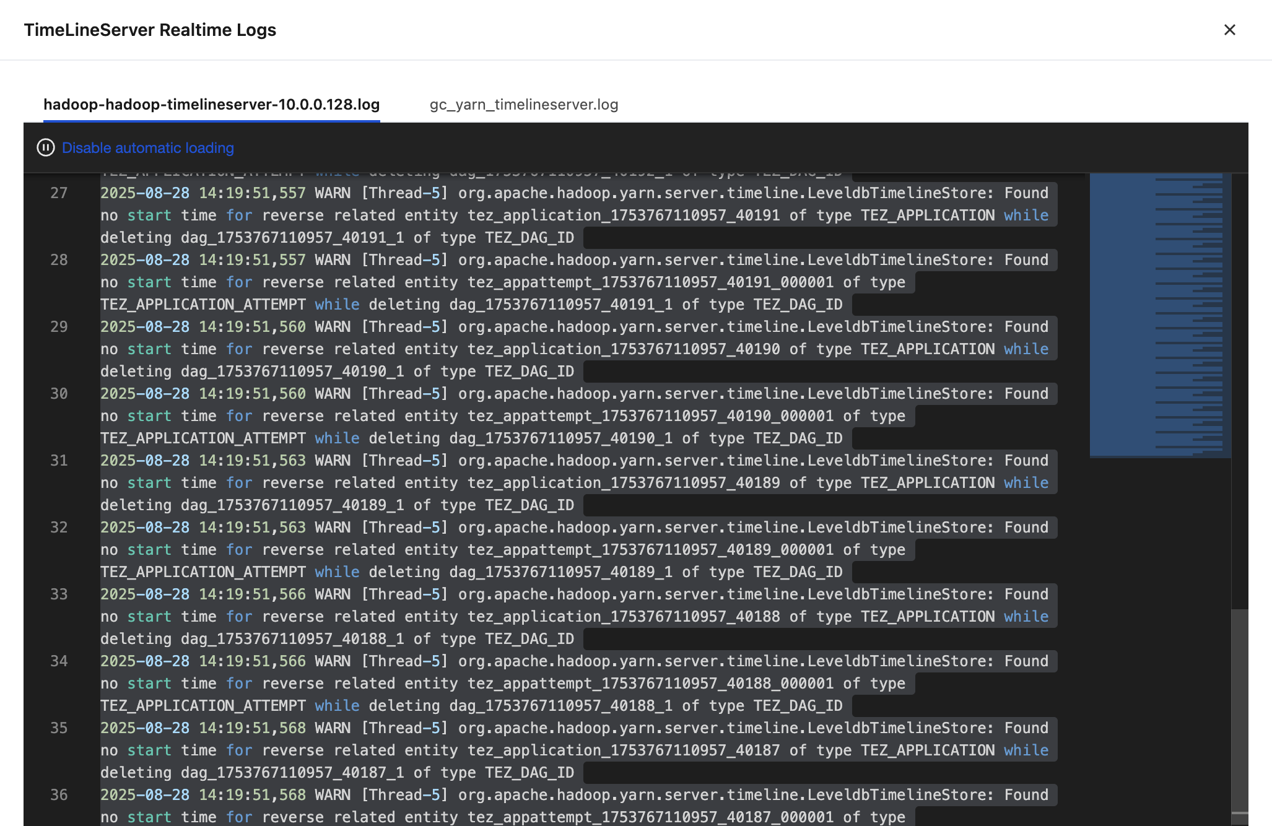Close the TimeLineServer Realtime Logs dialog

click(x=1229, y=30)
